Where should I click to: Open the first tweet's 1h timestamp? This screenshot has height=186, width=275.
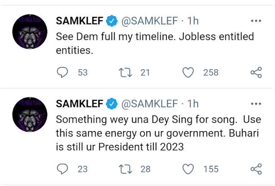click(x=193, y=21)
